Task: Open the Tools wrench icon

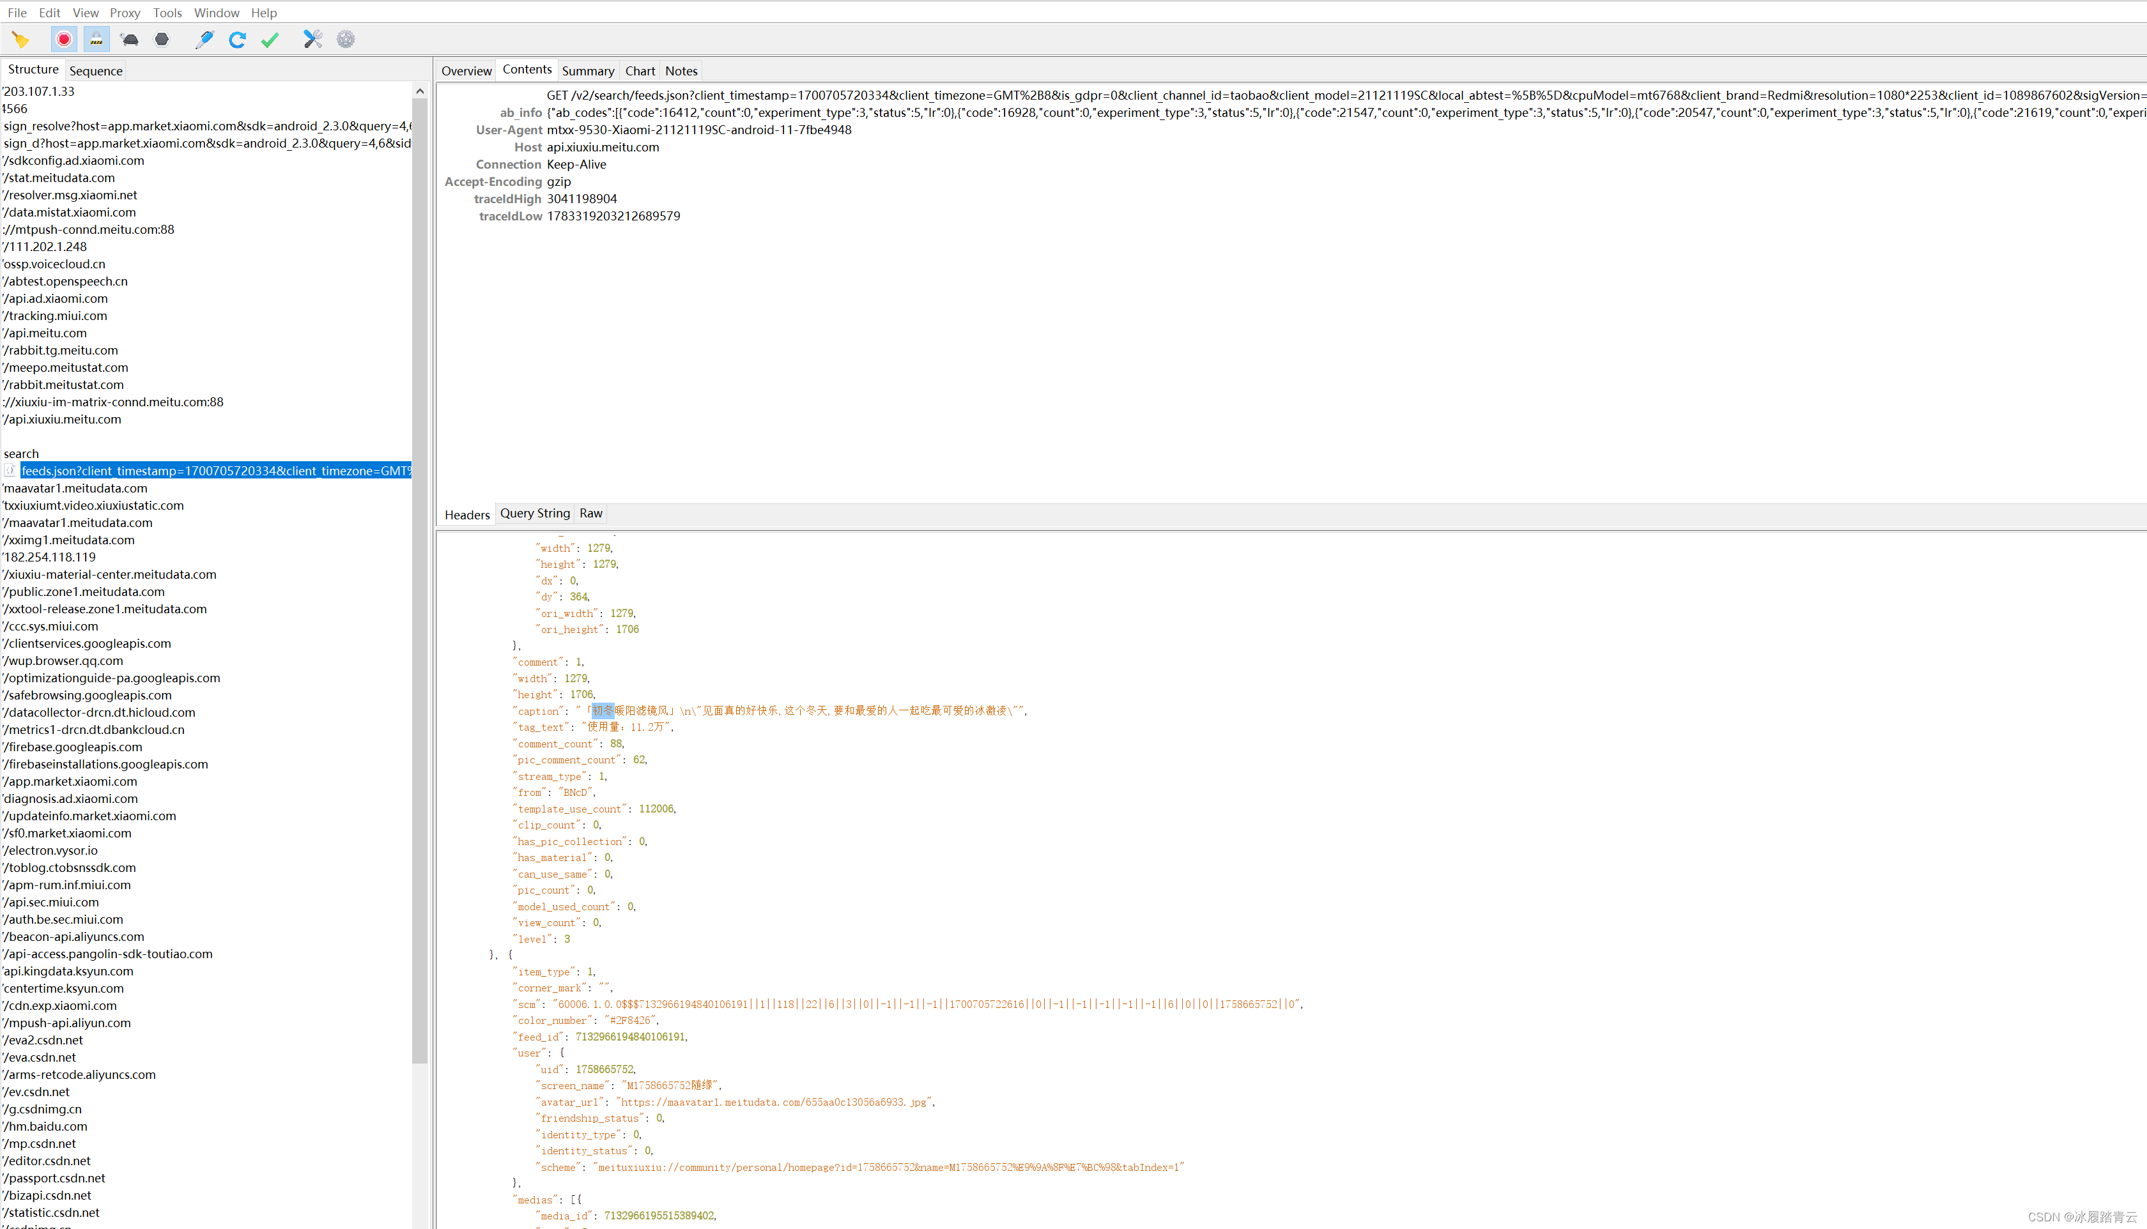Action: tap(312, 40)
